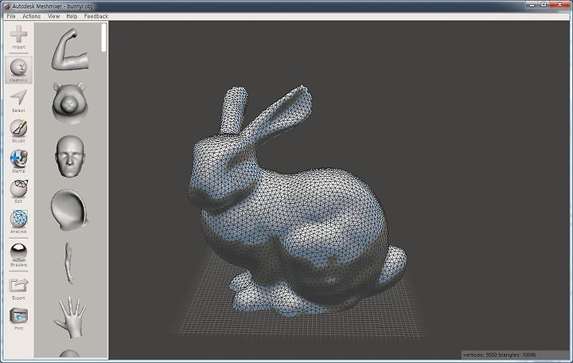Pick the human face mesh part
Screen dimensions: 573x363
click(x=70, y=157)
